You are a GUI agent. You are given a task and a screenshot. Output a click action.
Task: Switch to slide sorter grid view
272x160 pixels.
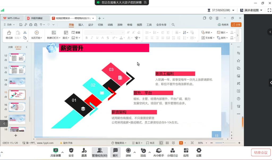167,143
